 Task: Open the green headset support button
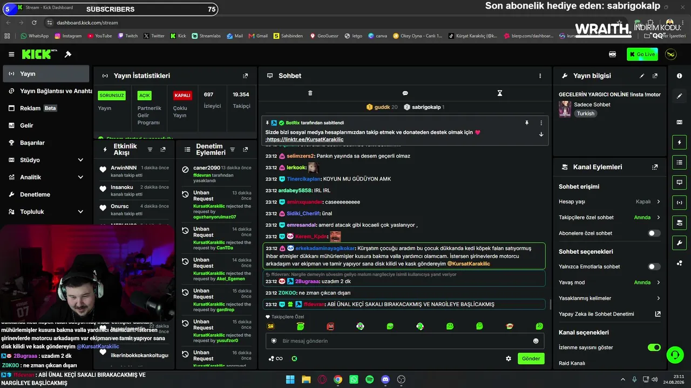click(675, 355)
